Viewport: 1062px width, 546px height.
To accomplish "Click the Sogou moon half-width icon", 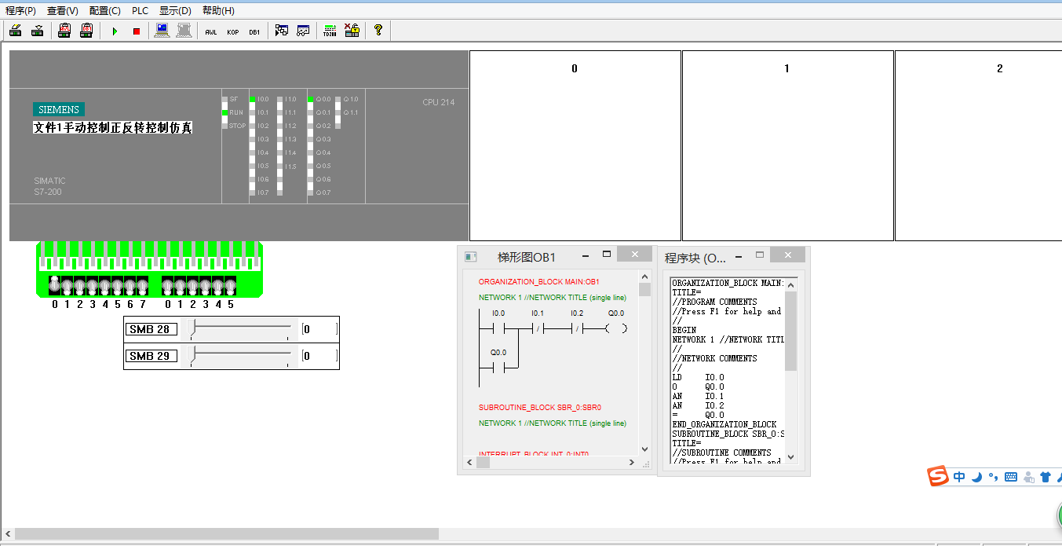I will 976,477.
